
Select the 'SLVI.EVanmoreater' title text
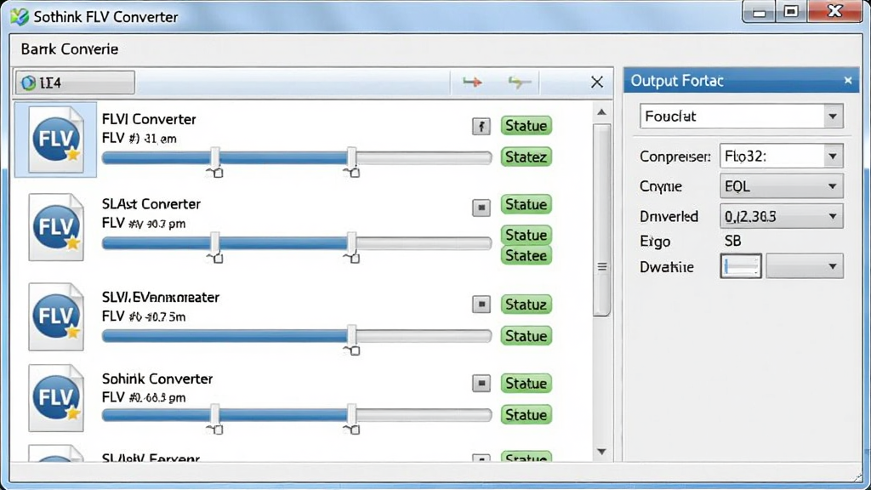(x=161, y=297)
